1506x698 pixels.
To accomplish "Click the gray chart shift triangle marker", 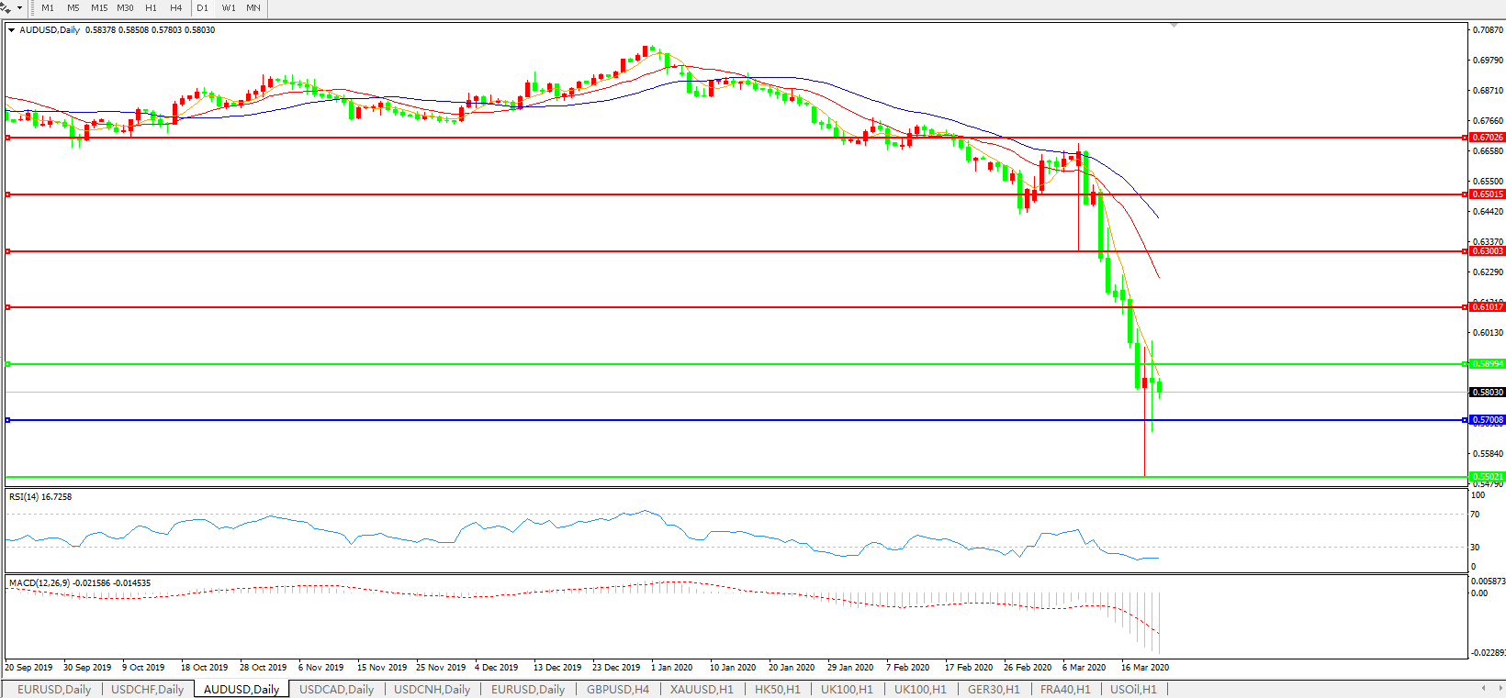I will coord(1174,26).
